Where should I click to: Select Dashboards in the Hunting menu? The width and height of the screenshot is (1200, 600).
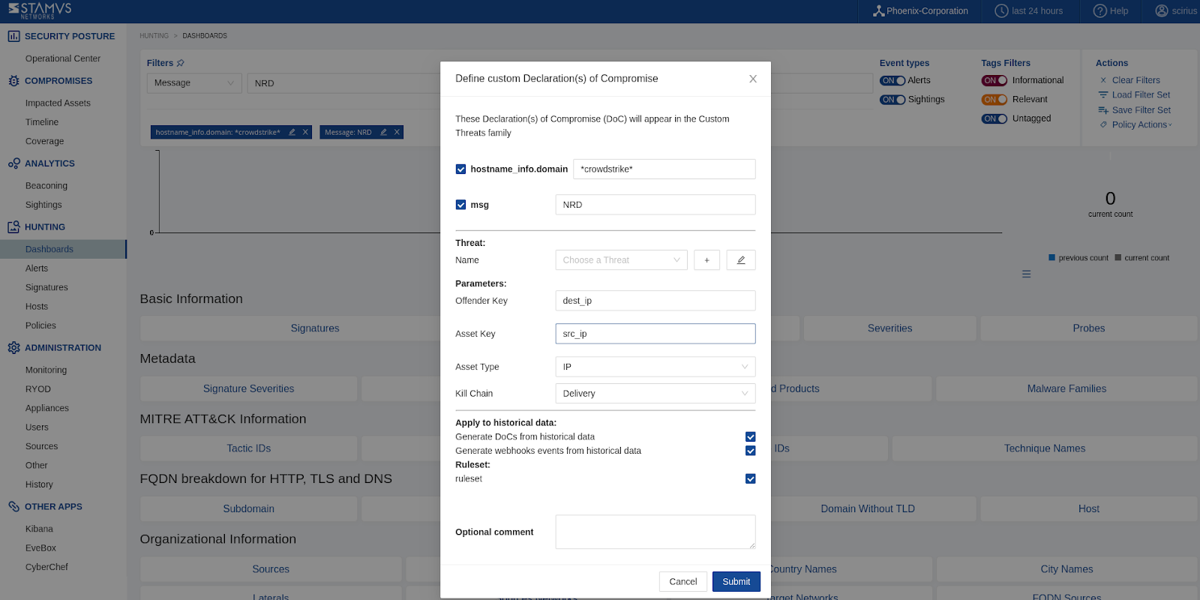63,249
